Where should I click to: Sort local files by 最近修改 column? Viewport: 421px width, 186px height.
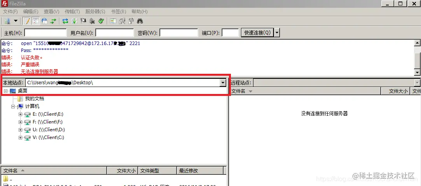coord(200,170)
